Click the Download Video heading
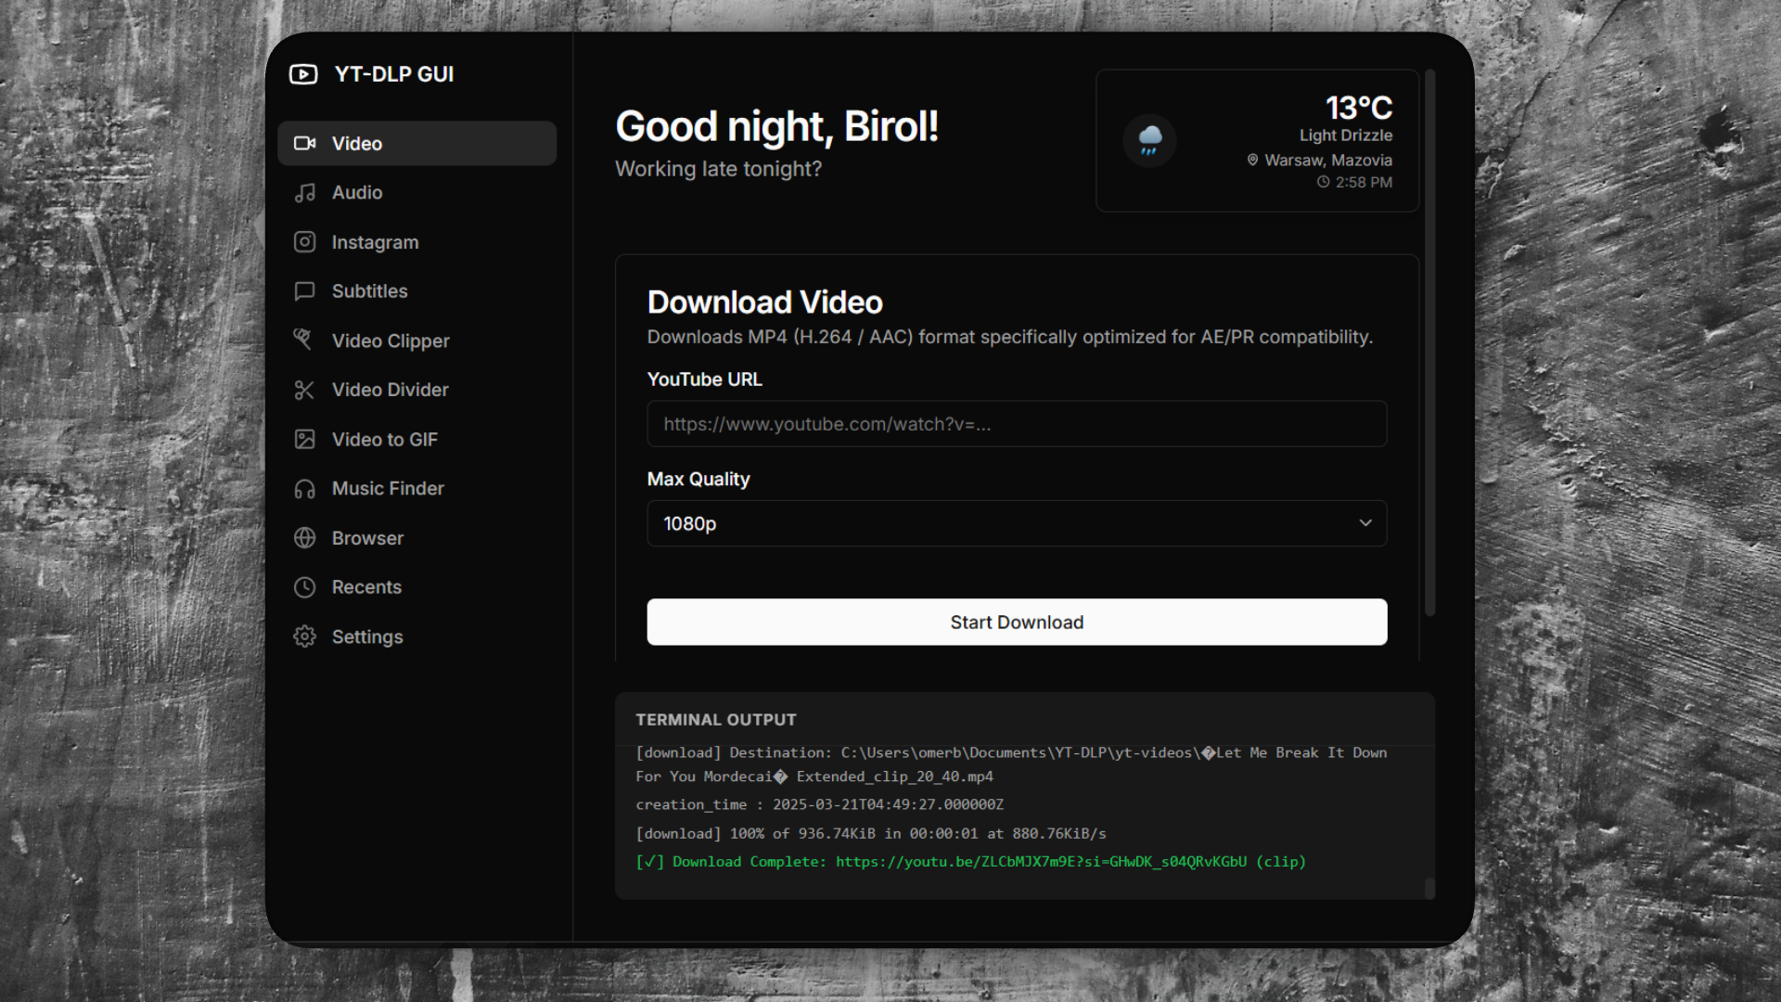The height and width of the screenshot is (1002, 1781). coord(764,302)
